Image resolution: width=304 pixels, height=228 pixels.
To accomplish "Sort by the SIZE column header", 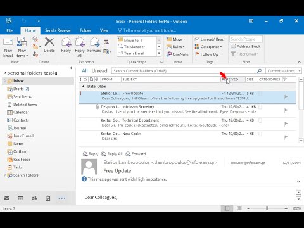I will coord(251,79).
